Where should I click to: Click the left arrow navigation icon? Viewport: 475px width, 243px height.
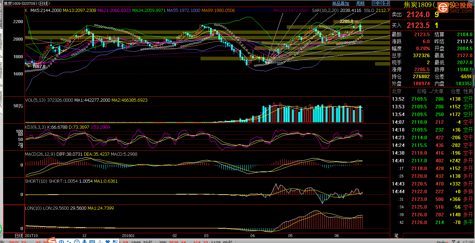tap(375, 3)
